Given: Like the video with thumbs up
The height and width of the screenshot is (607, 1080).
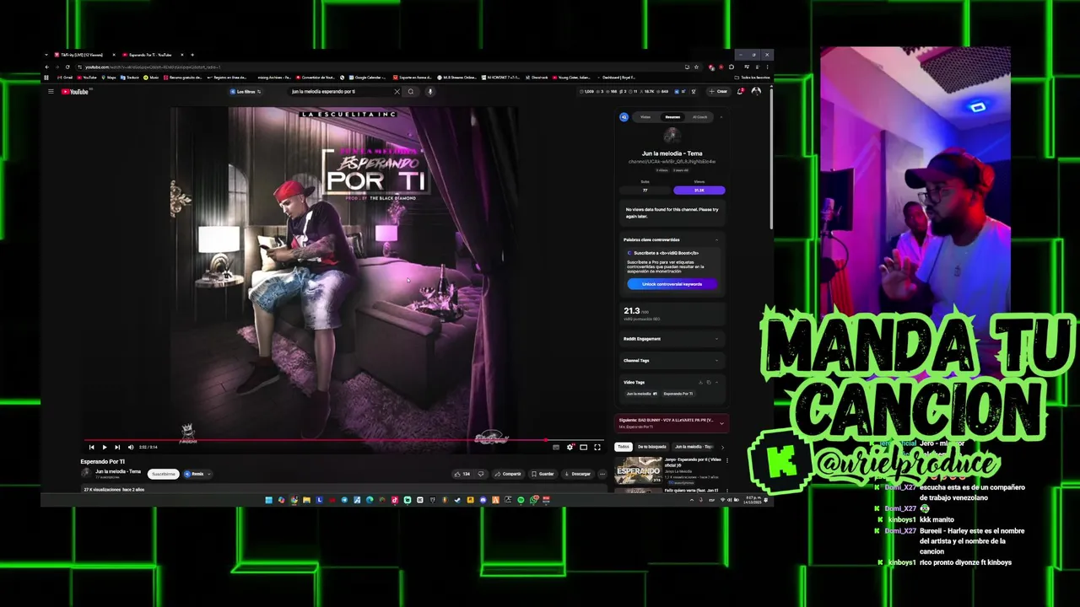Looking at the screenshot, I should [463, 474].
